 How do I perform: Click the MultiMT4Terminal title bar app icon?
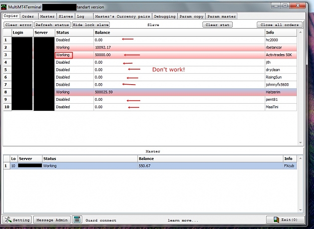pos(4,7)
